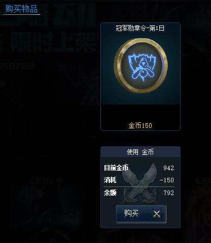The width and height of the screenshot is (211, 243).
Task: Click the dimmed 冠军 text at lower left background
Action: tap(35, 181)
